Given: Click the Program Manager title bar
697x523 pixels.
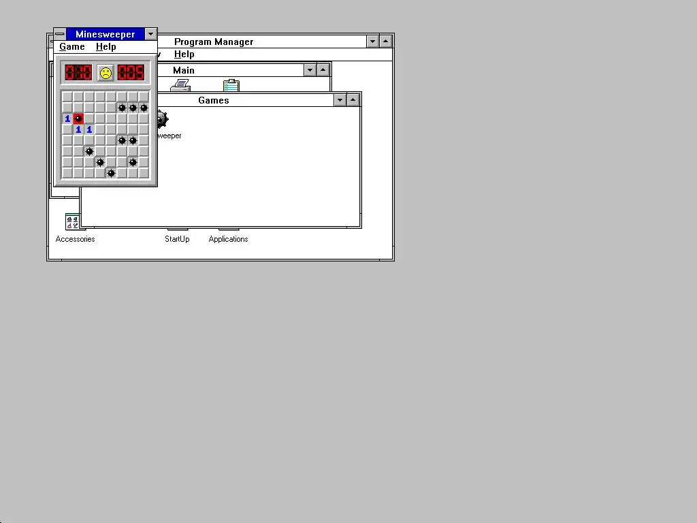Looking at the screenshot, I should point(262,42).
